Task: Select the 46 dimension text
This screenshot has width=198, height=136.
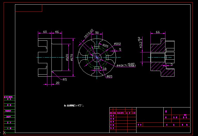Action: 57,32
